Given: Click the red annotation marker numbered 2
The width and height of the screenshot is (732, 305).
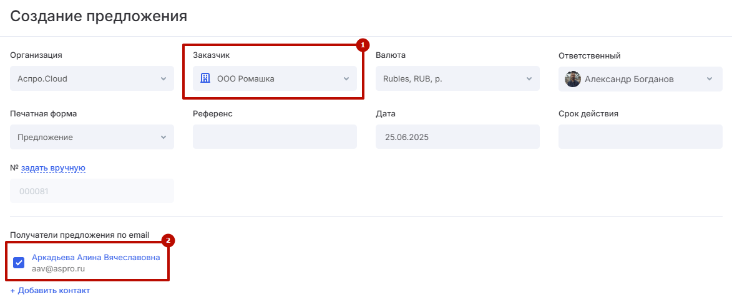Looking at the screenshot, I should tap(168, 240).
